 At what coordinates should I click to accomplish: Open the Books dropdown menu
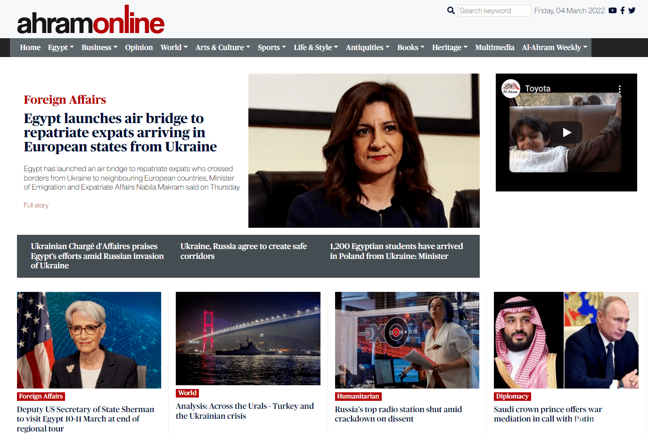(411, 47)
